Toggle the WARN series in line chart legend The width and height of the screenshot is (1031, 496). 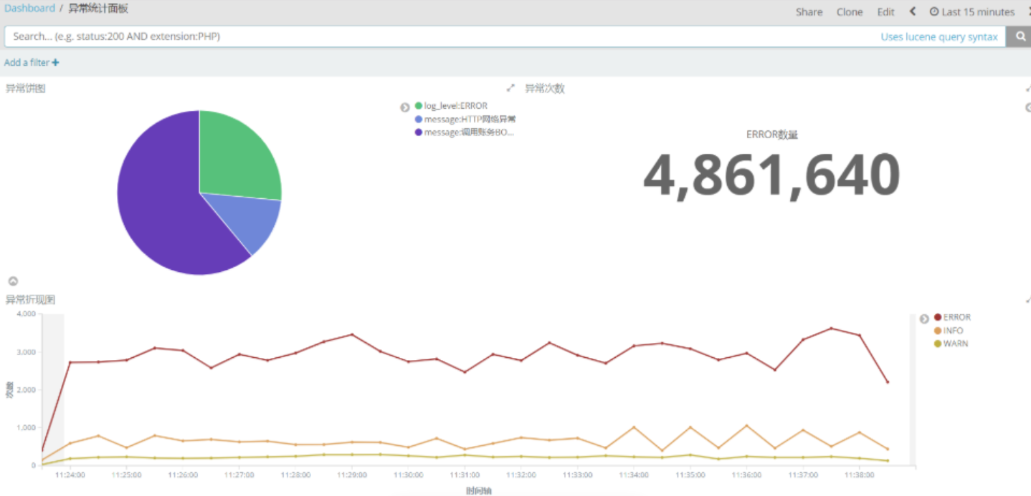coord(954,344)
